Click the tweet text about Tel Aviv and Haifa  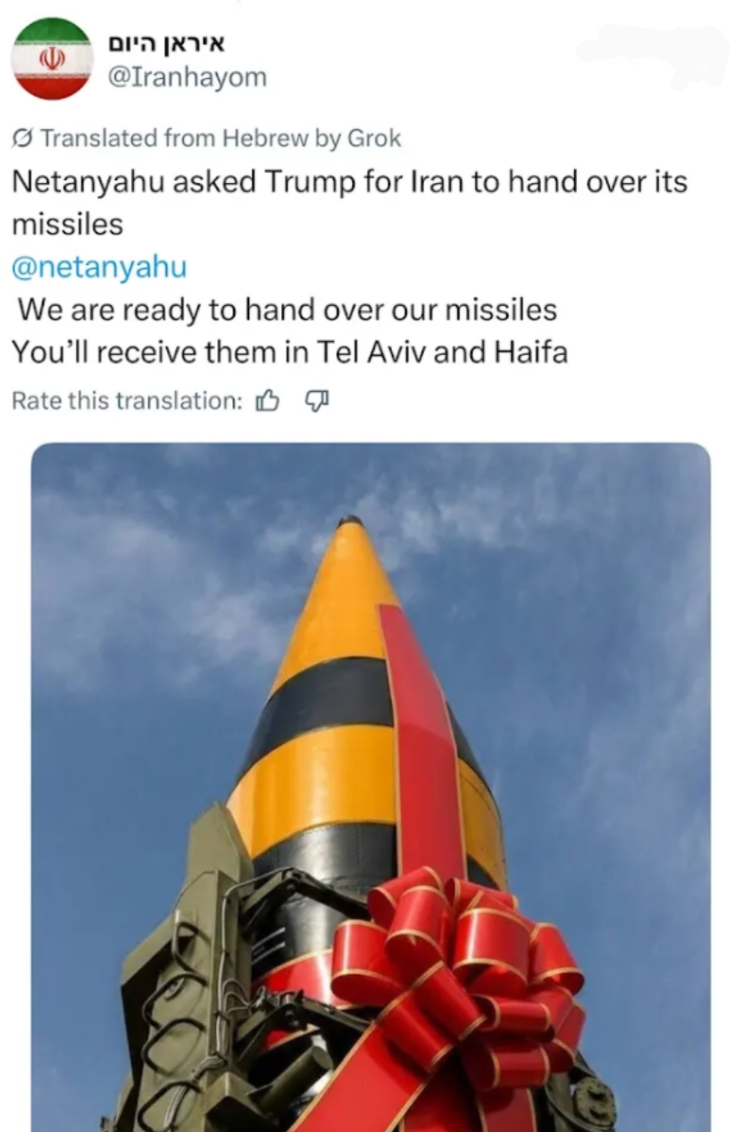tap(290, 352)
